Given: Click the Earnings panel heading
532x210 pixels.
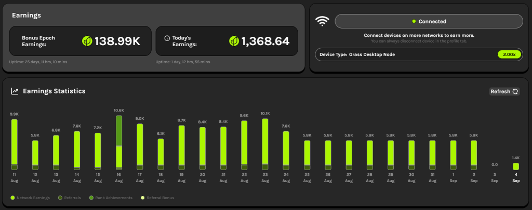Looking at the screenshot, I should (26, 15).
